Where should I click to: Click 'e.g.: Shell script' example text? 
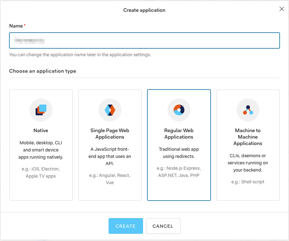point(248,182)
